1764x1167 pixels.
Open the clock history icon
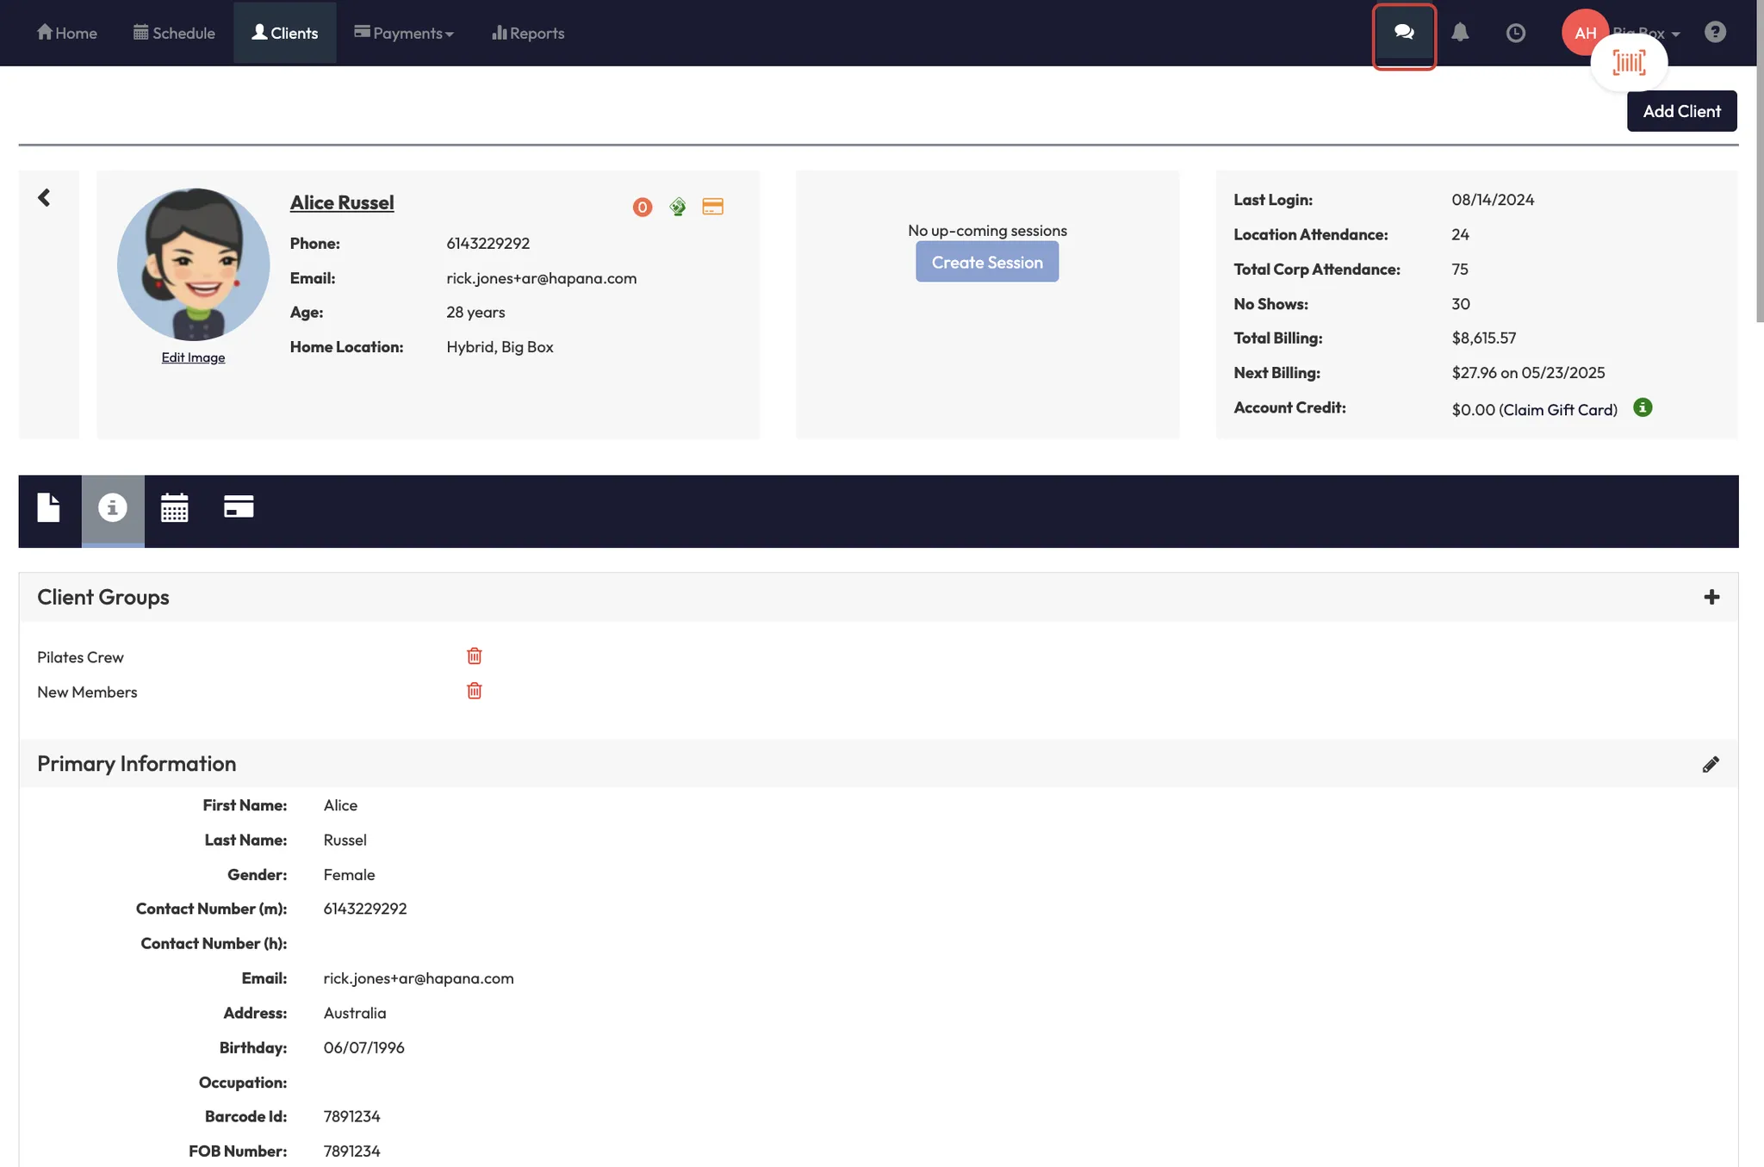click(x=1515, y=33)
